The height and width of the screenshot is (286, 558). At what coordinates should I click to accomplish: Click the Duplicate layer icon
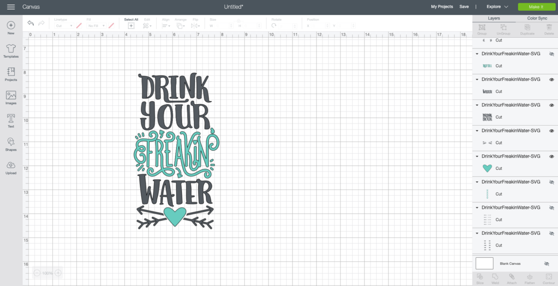tap(527, 27)
